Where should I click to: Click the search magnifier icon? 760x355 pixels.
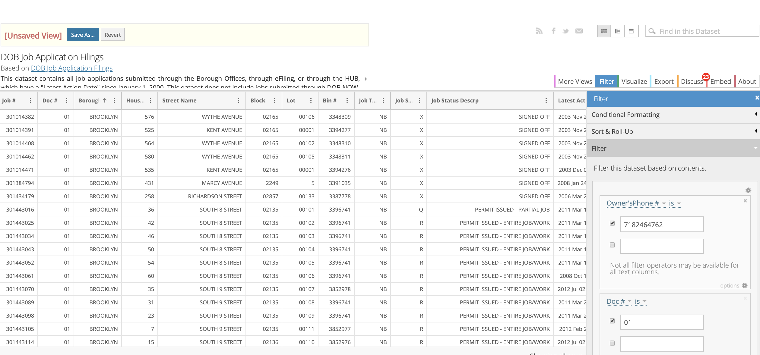pos(652,31)
